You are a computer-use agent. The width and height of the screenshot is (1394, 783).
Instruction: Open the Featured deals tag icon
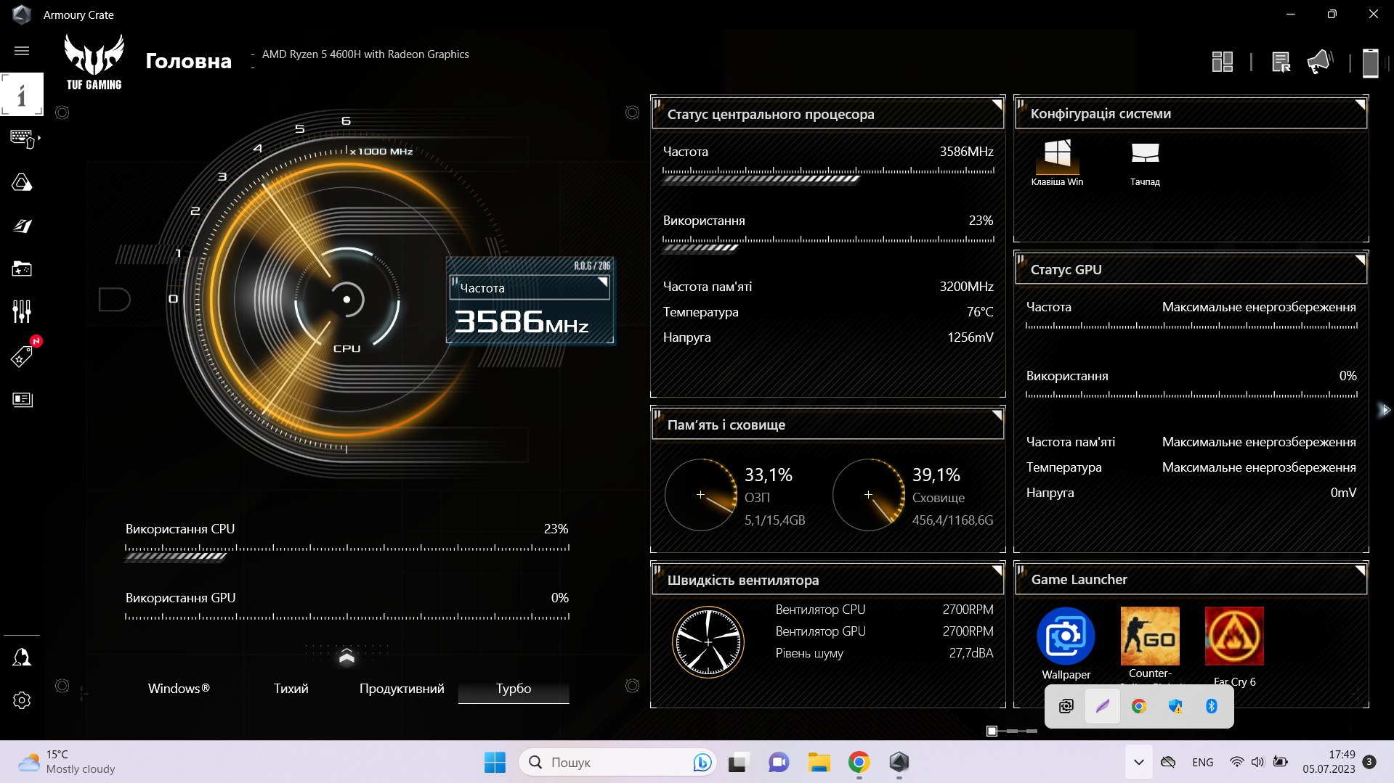click(22, 356)
